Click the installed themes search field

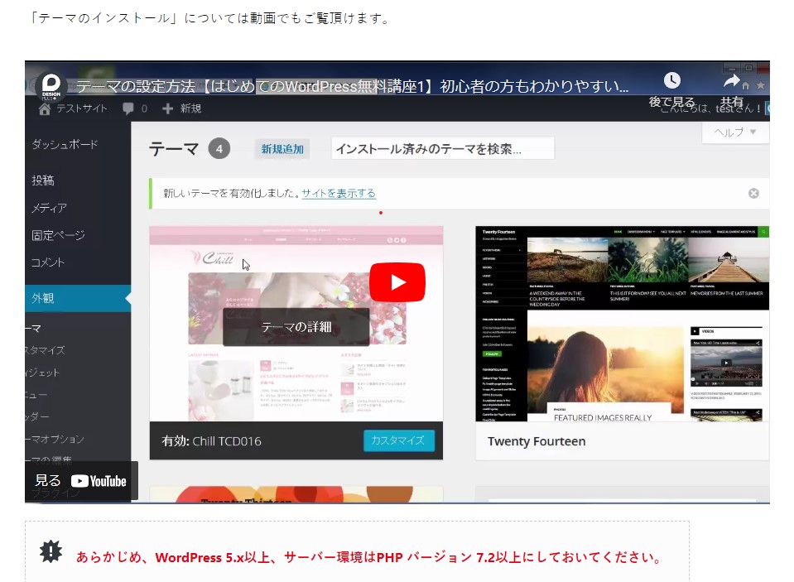coord(443,149)
